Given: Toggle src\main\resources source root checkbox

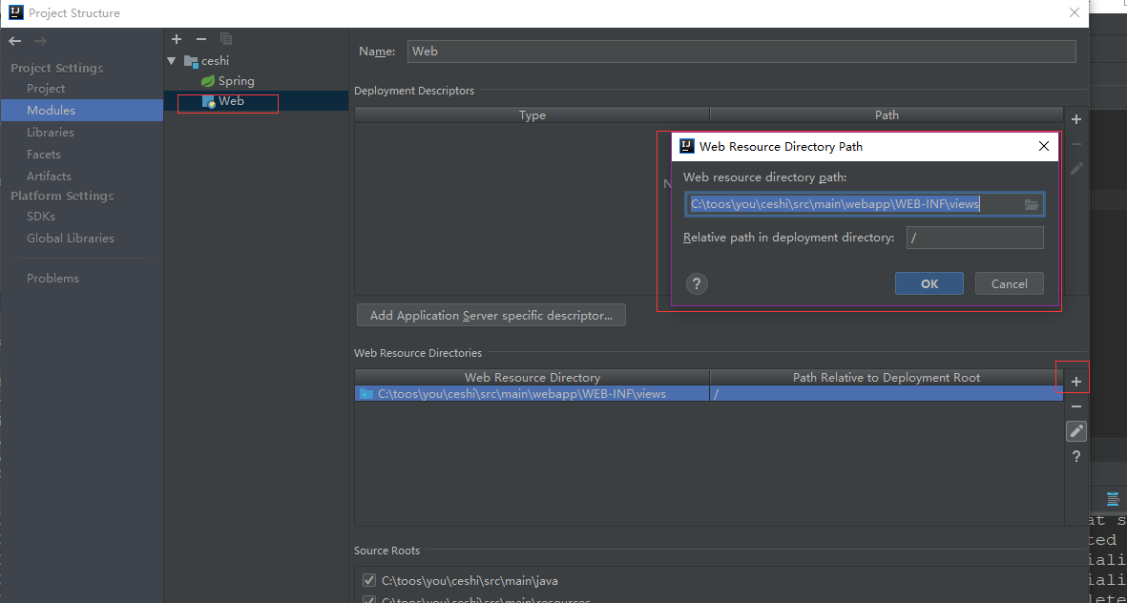Looking at the screenshot, I should tap(369, 600).
